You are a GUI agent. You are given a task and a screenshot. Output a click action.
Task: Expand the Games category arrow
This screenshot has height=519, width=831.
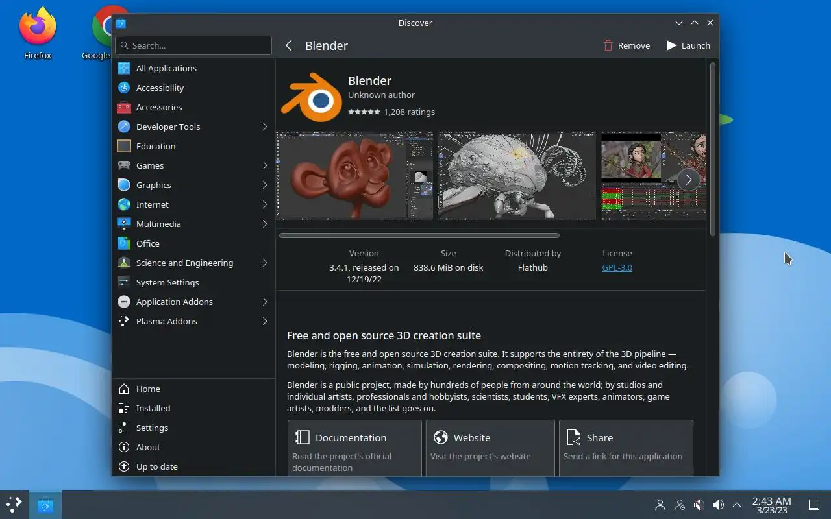click(265, 165)
